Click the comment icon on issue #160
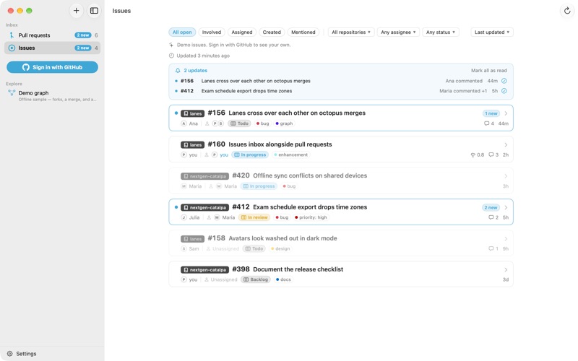The image size is (578, 361). (491, 155)
